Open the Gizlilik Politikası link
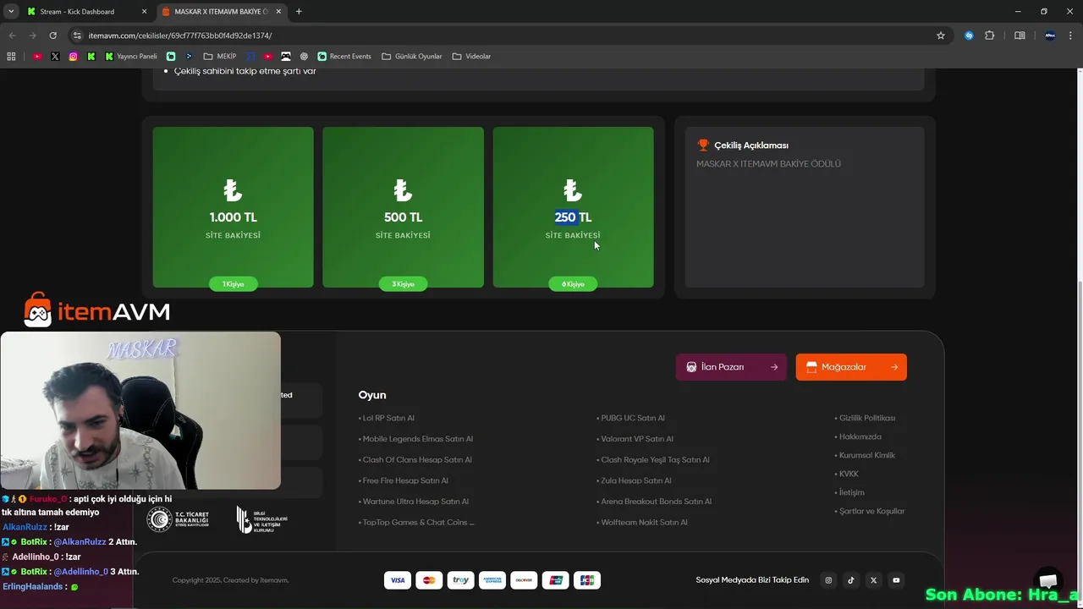The image size is (1083, 609). click(x=866, y=418)
